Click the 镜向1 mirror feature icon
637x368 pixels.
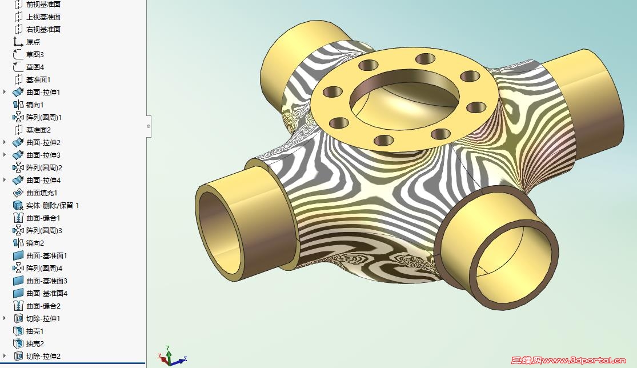pos(18,105)
